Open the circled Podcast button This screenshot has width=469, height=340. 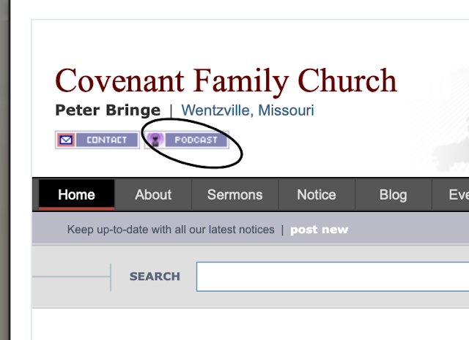pyautogui.click(x=194, y=140)
